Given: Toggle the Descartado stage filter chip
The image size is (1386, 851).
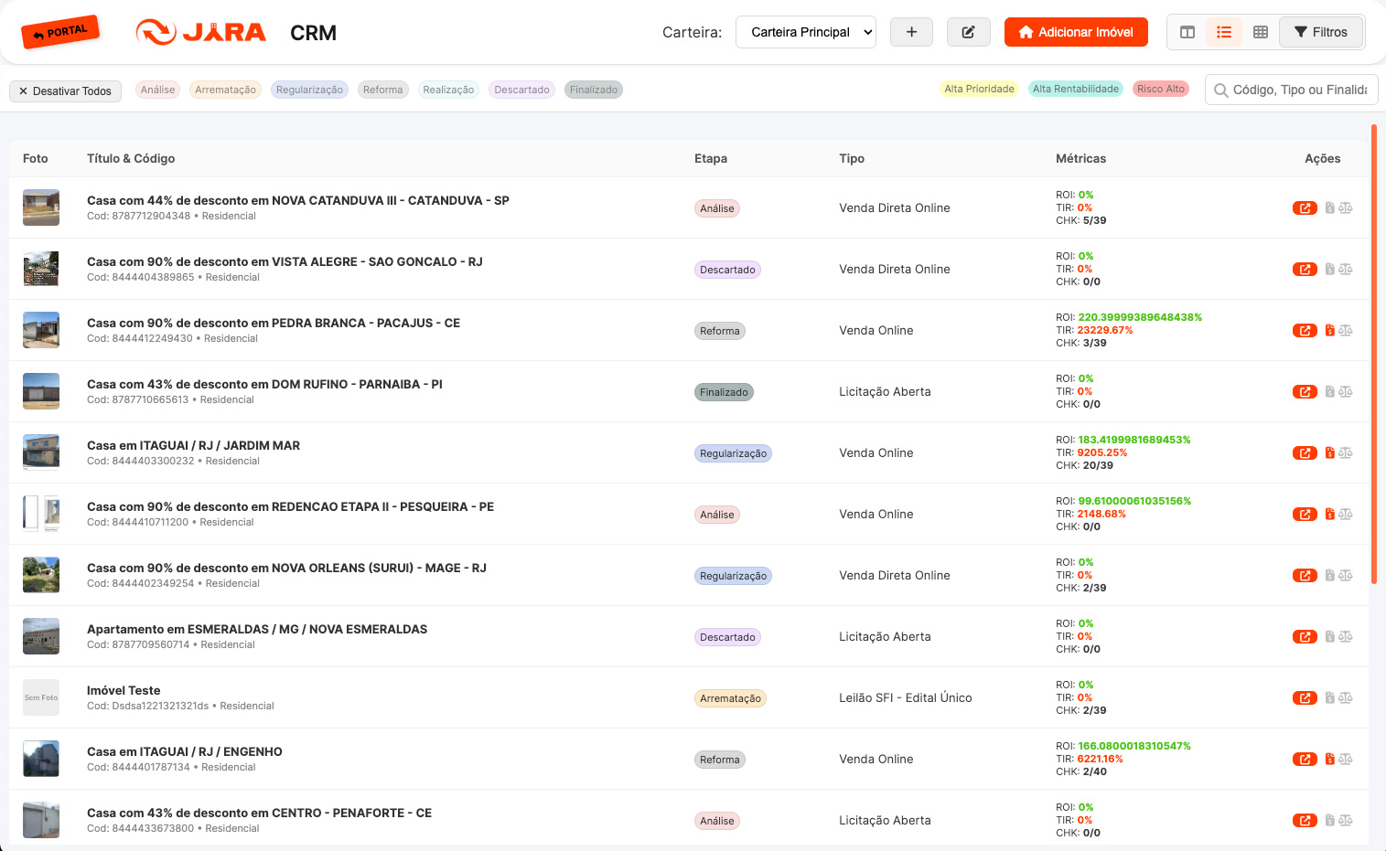Looking at the screenshot, I should (x=521, y=90).
